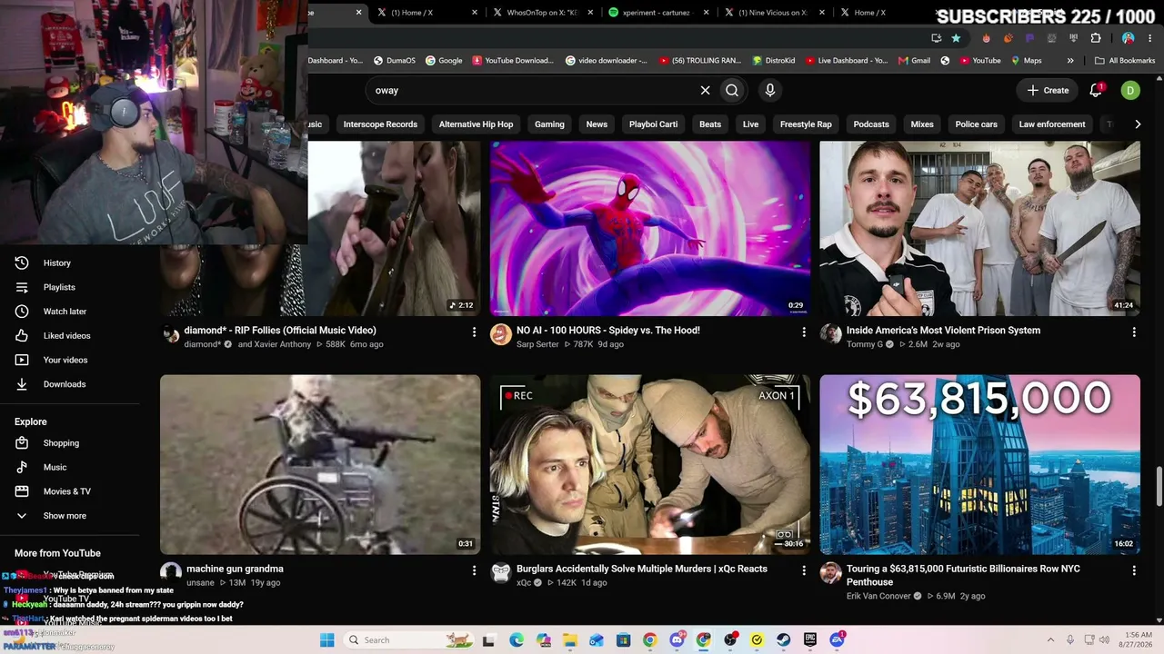Open the browser Extensions puzzle icon
Image resolution: width=1164 pixels, height=654 pixels.
coord(1096,38)
